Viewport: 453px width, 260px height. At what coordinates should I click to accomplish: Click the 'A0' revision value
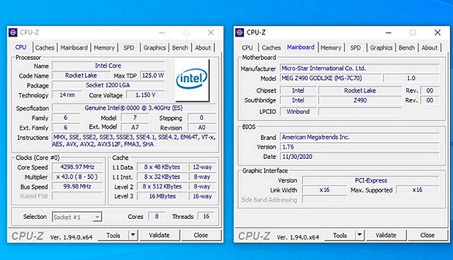click(201, 128)
